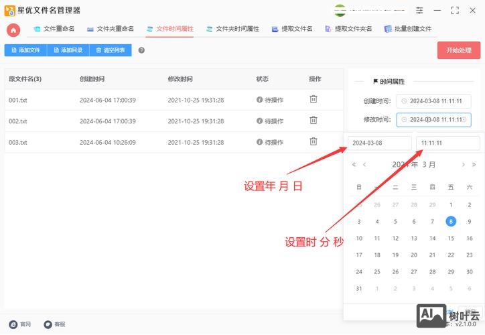The width and height of the screenshot is (485, 335).
Task: Switch to 文件夹时间属性 tab
Action: (233, 29)
